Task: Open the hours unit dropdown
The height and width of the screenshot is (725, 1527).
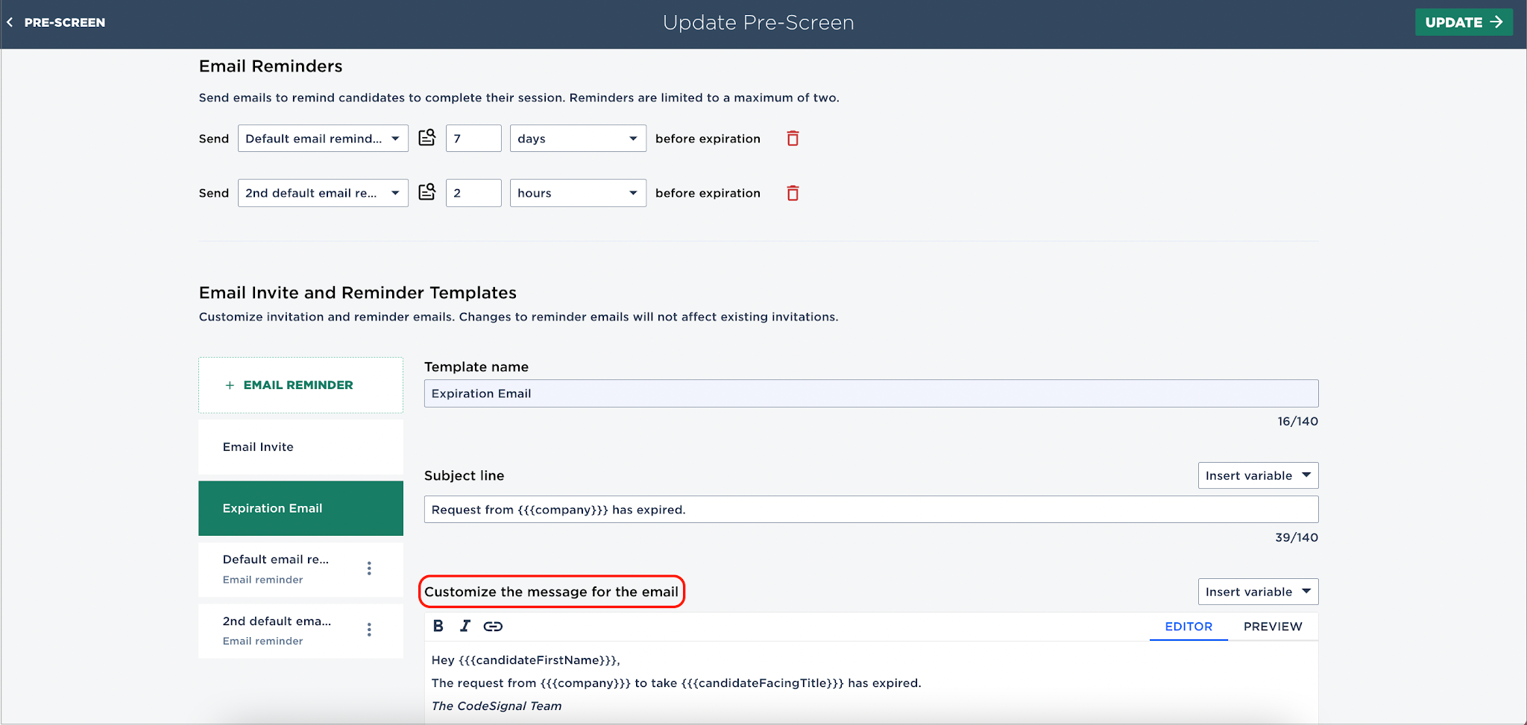Action: coord(578,193)
